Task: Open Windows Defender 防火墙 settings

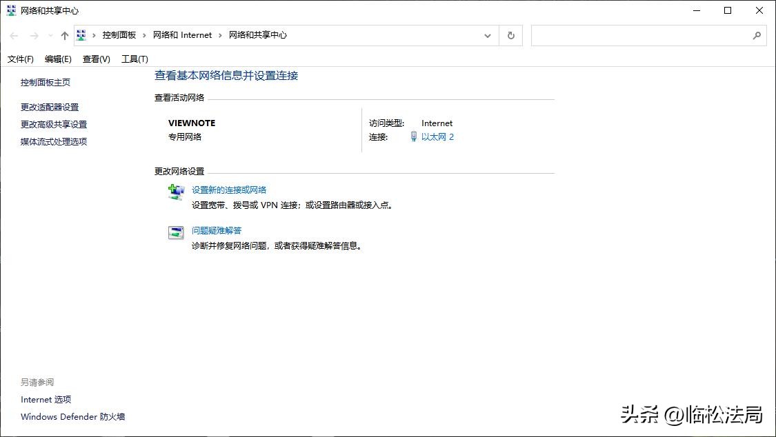Action: pyautogui.click(x=72, y=416)
